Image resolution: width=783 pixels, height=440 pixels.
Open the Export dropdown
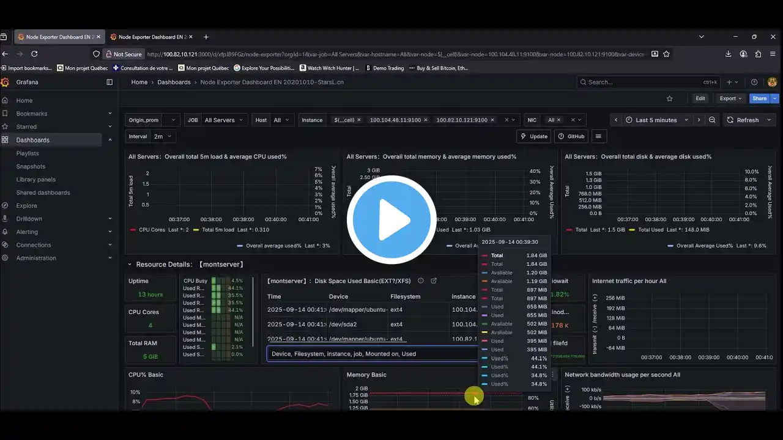point(730,98)
